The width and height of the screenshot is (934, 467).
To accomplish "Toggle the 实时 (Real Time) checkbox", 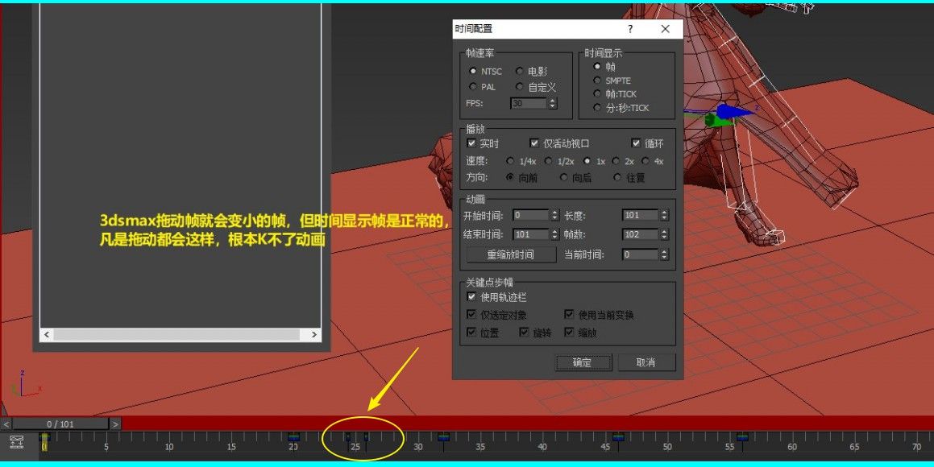I will (x=471, y=143).
